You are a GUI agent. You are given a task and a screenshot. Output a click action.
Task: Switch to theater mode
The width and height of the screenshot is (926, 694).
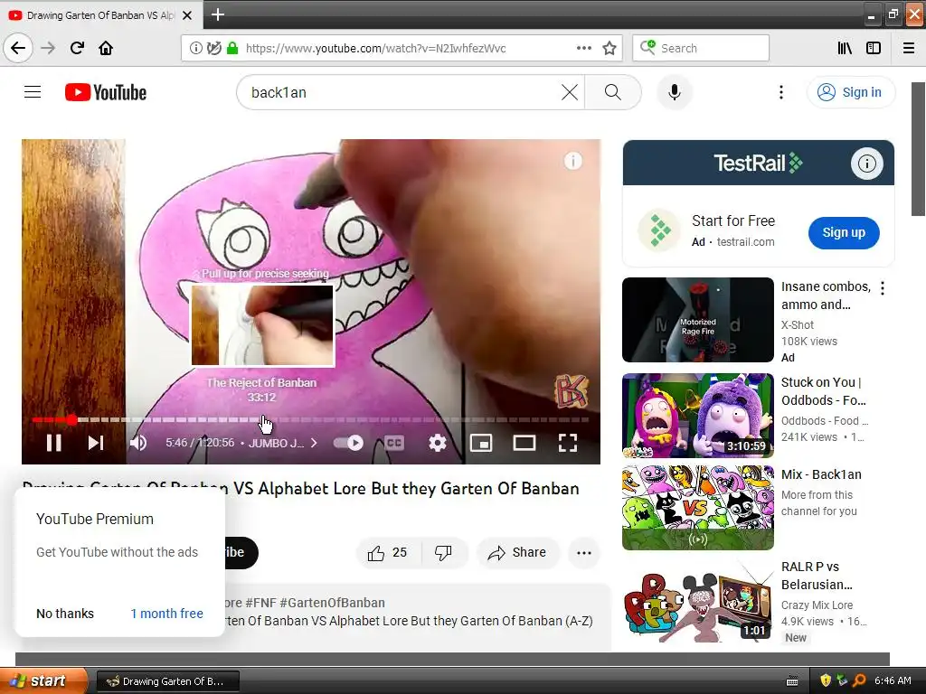coord(524,443)
